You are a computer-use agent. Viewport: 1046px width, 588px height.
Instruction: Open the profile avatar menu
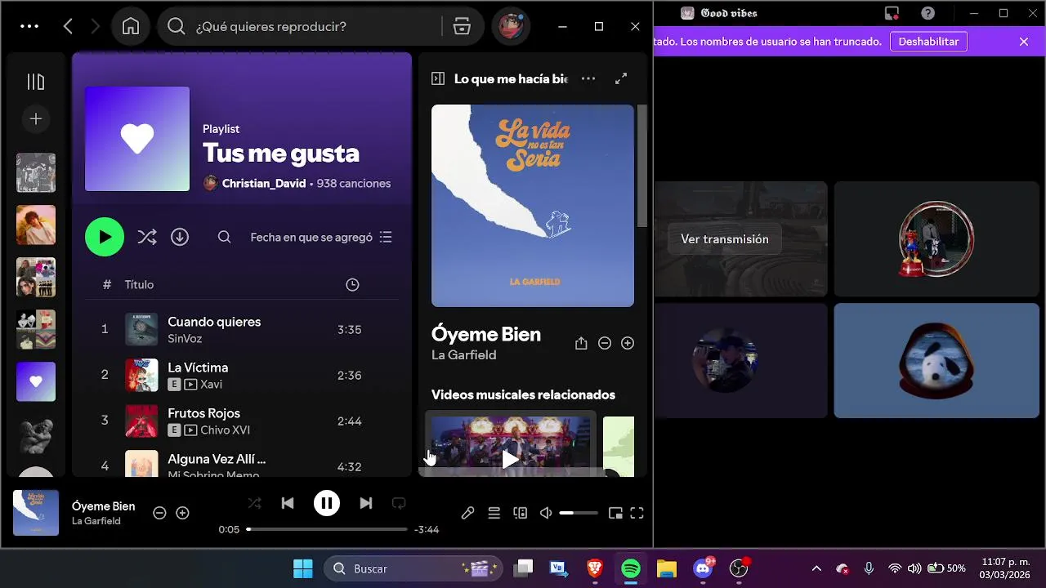[x=512, y=26]
